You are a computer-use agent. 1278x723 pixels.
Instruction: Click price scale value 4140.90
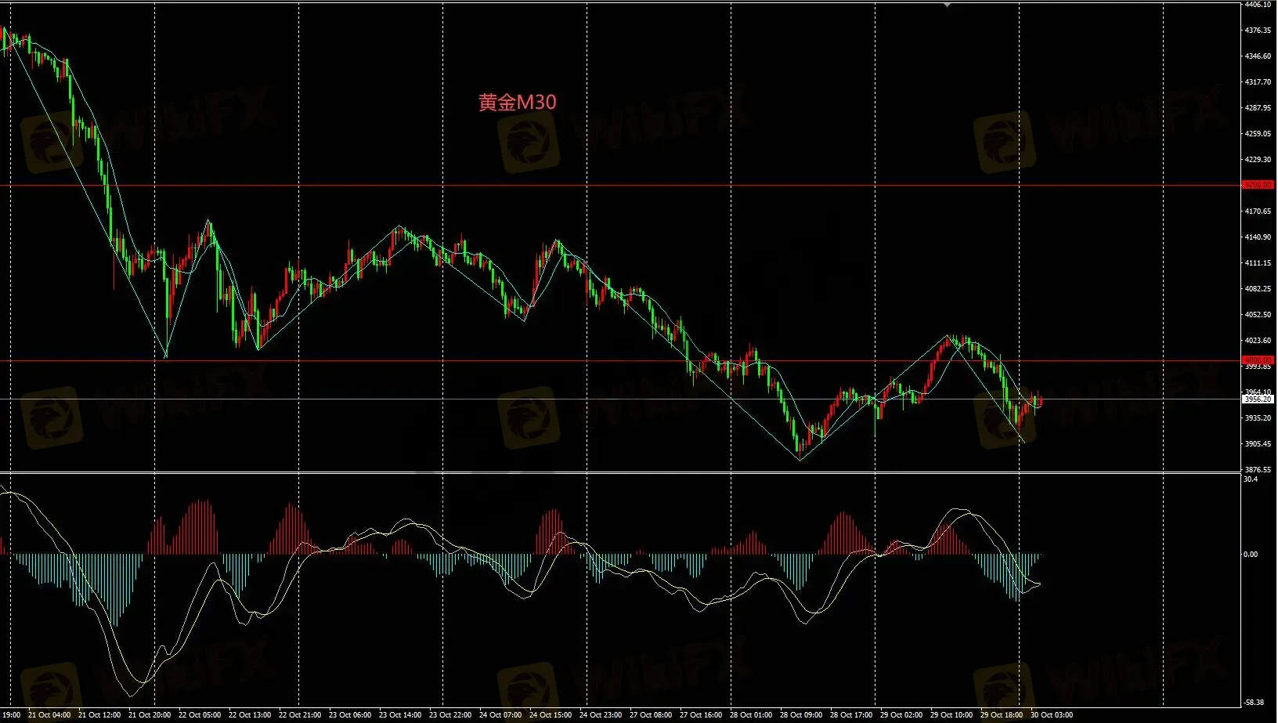[1258, 237]
